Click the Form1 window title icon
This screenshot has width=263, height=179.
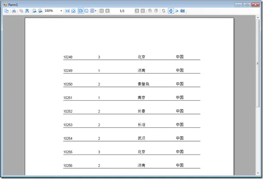tap(5, 5)
